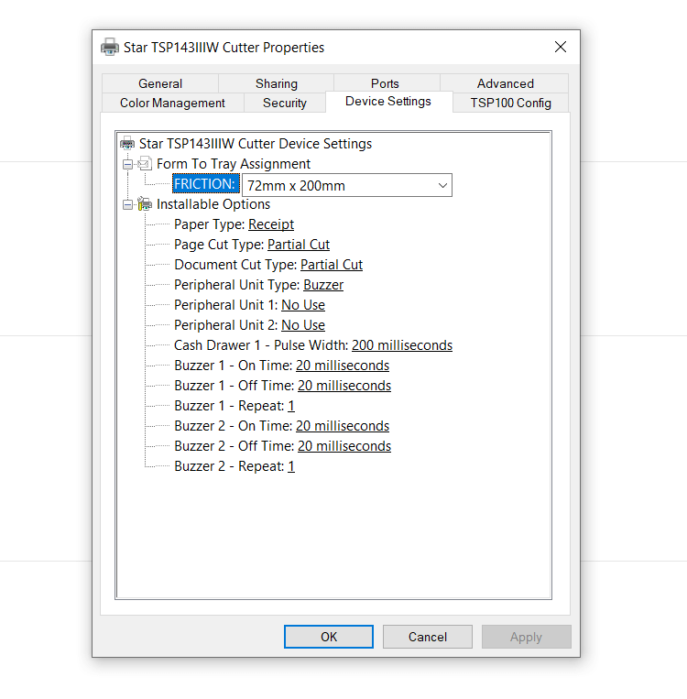This screenshot has height=699, width=687.
Task: Collapse the Form To Tray Assignment node
Action: coord(127,165)
